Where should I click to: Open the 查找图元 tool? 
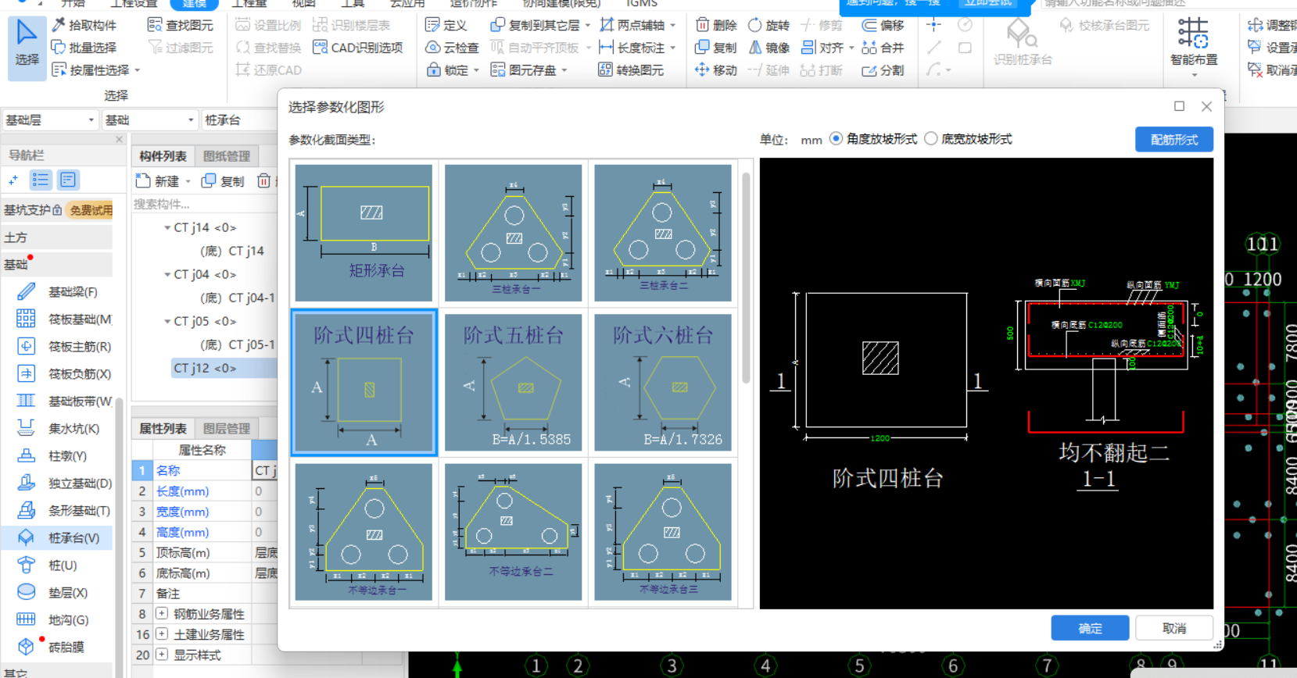181,25
